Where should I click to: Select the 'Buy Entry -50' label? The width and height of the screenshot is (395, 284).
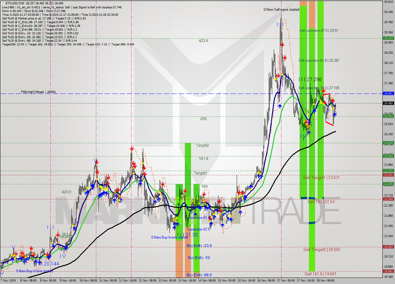click(199, 258)
